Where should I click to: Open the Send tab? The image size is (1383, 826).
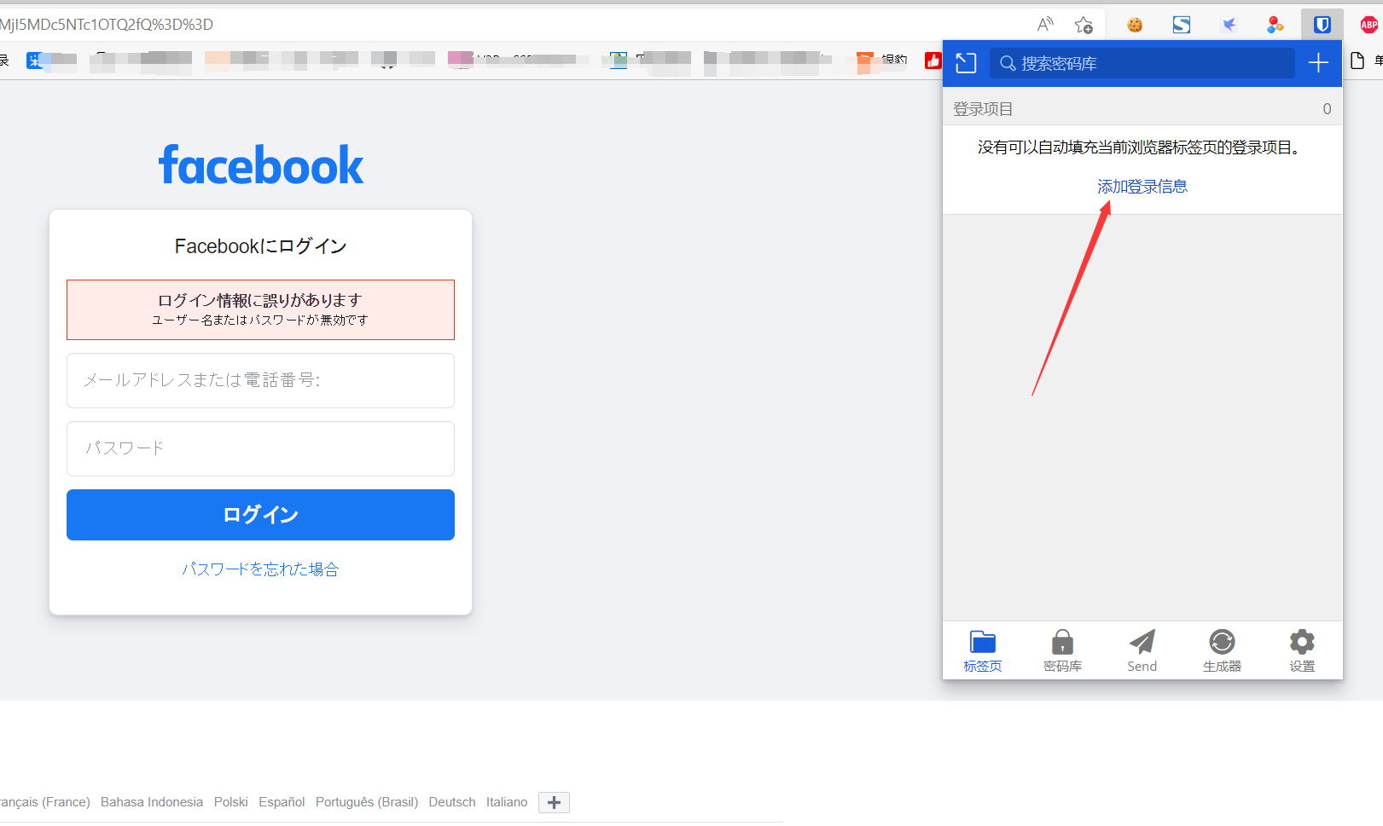pyautogui.click(x=1142, y=651)
